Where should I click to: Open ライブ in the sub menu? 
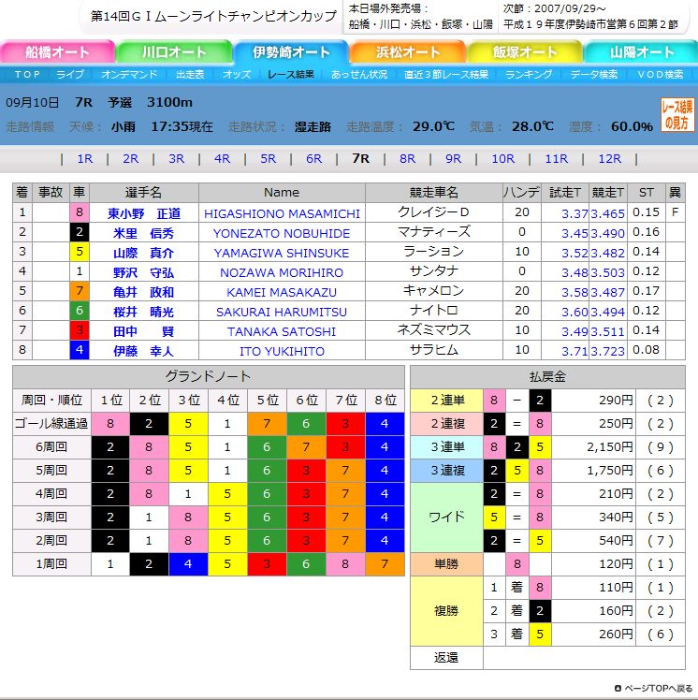click(x=70, y=74)
